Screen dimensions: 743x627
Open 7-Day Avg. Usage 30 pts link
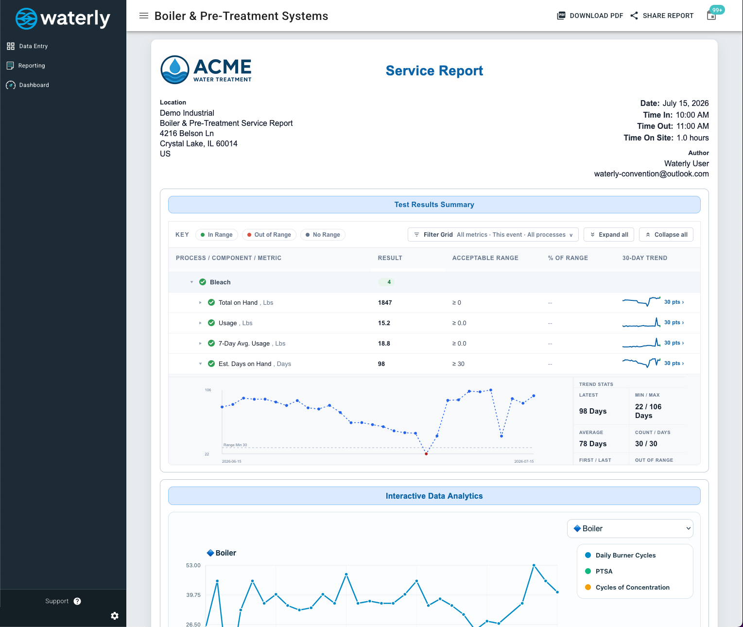pyautogui.click(x=674, y=343)
